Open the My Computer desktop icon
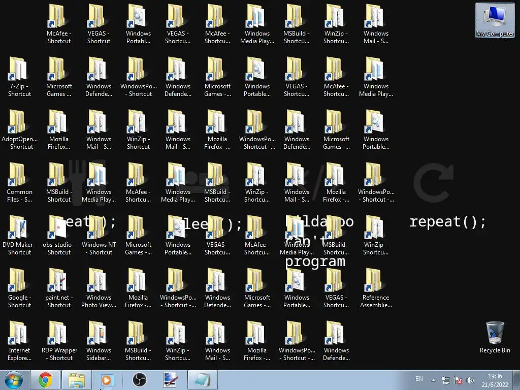The image size is (520, 390). click(495, 20)
